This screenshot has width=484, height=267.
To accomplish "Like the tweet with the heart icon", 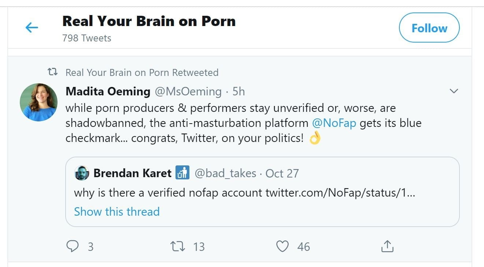I will (282, 246).
